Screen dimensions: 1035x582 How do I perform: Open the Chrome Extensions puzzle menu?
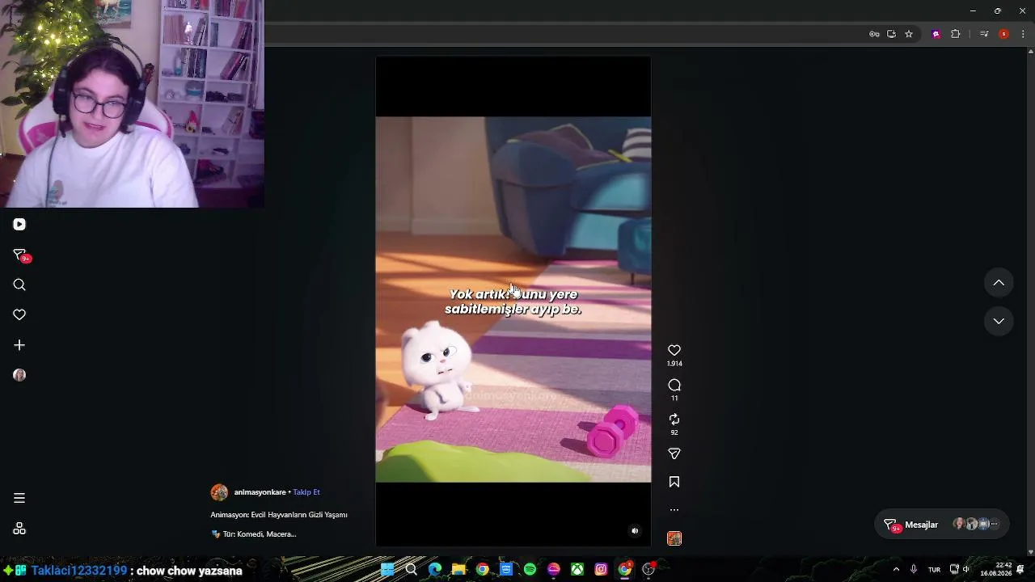(x=955, y=34)
